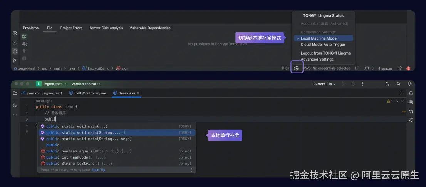Open the eye view options icon
The height and width of the screenshot is (187, 426).
click(24, 44)
